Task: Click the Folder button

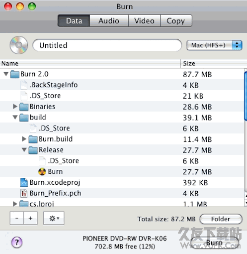Action: click(221, 219)
